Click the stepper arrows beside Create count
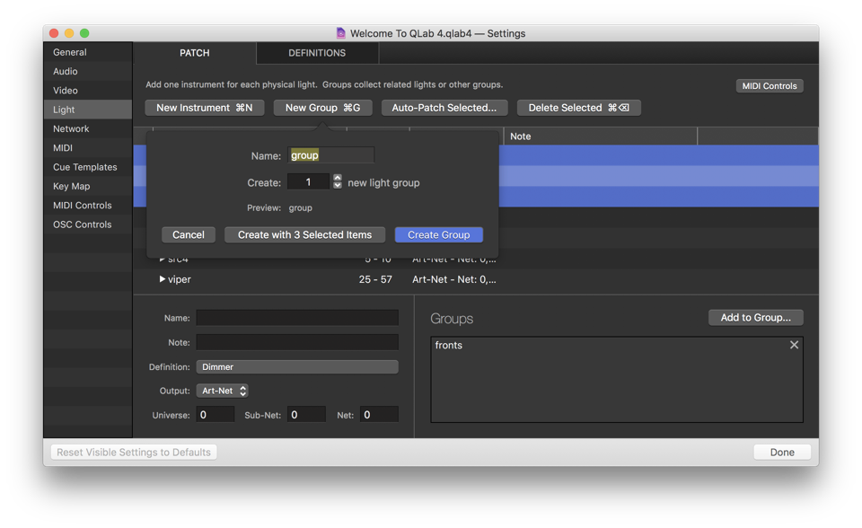The image size is (862, 528). tap(338, 182)
